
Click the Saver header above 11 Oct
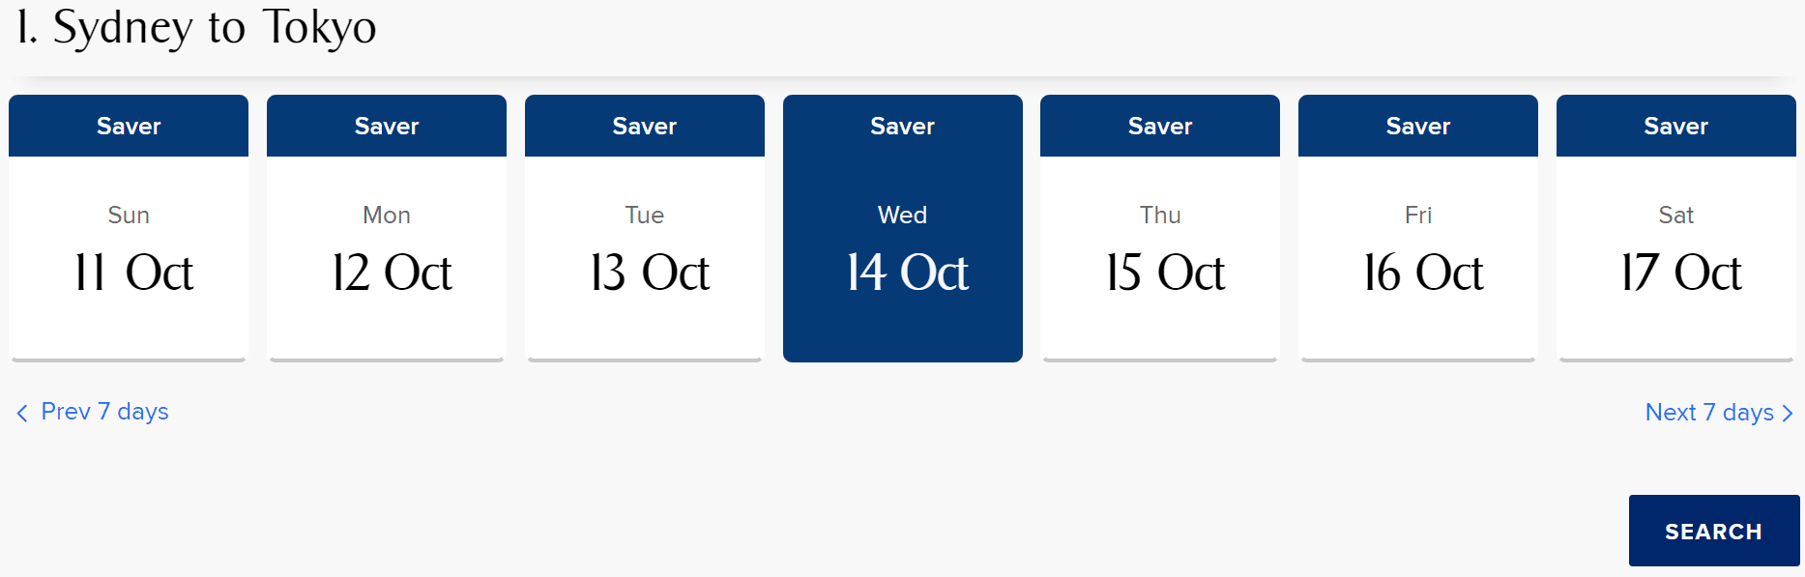129,126
